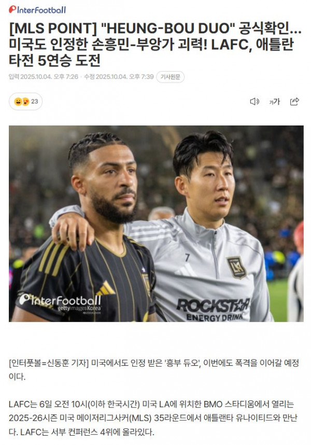Image resolution: width=311 pixels, height=445 pixels.
Task: Click the heart-eyes emoji reaction
Action: [x=26, y=102]
